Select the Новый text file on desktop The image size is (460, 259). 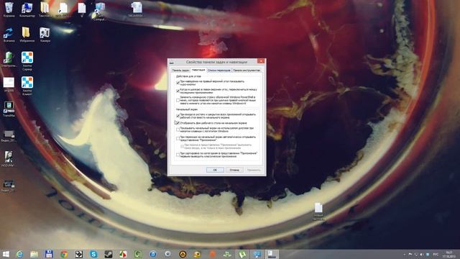tap(318, 211)
